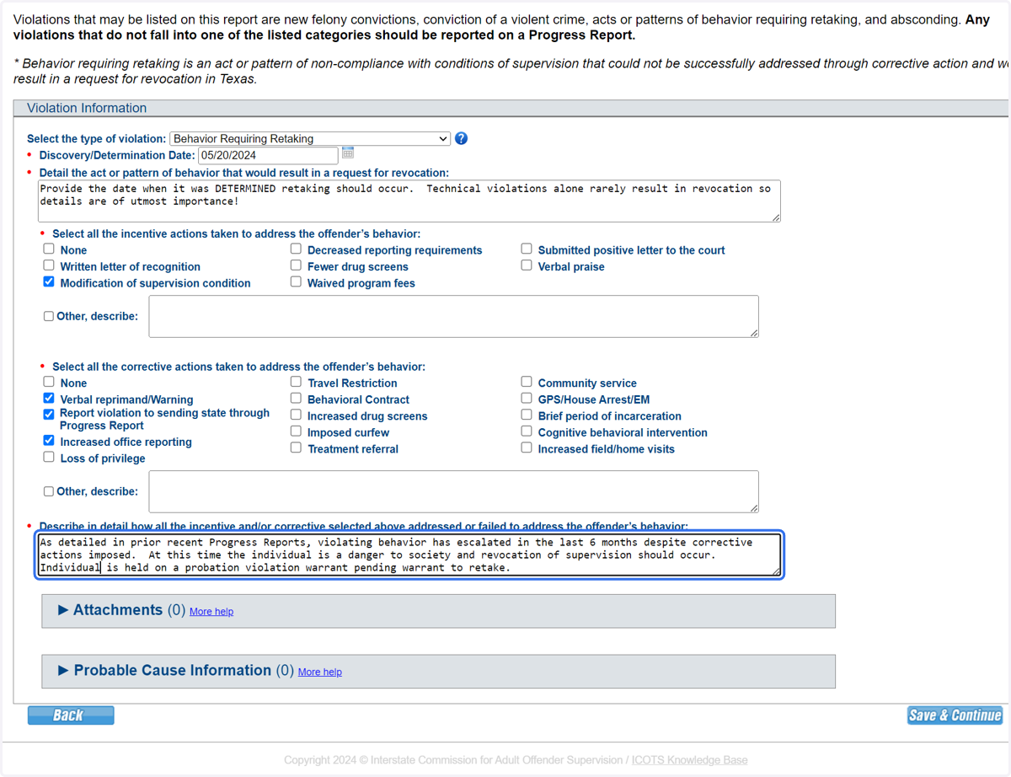Screen dimensions: 1011x777
Task: Check Brief period of incarceration
Action: click(x=527, y=415)
